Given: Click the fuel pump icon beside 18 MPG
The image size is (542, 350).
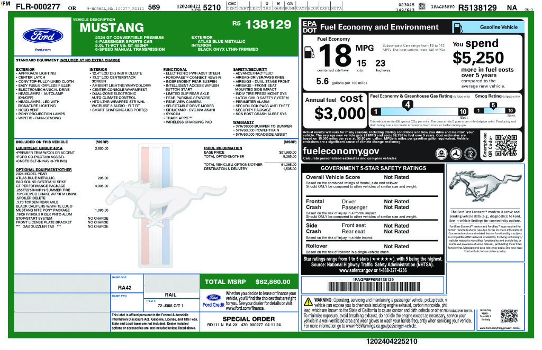Looking at the screenshot, I should (x=309, y=53).
